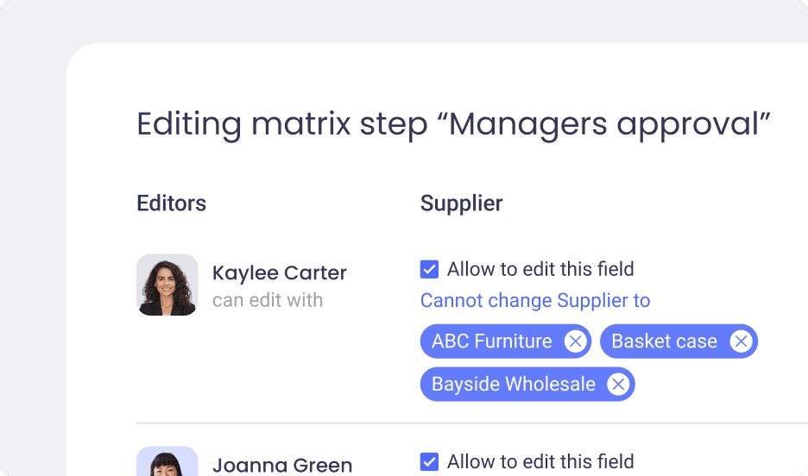Click Kaylee's Allow to edit this field label
The width and height of the screenshot is (808, 476).
(540, 269)
